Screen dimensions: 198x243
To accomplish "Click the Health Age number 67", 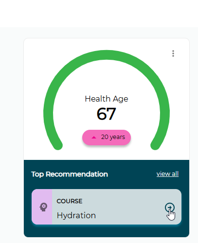I will click(x=107, y=114).
